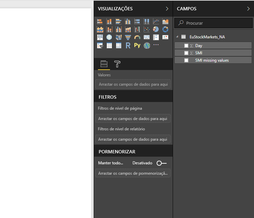
Task: Pick the funnel chart visualization
Action: pyautogui.click(x=128, y=37)
